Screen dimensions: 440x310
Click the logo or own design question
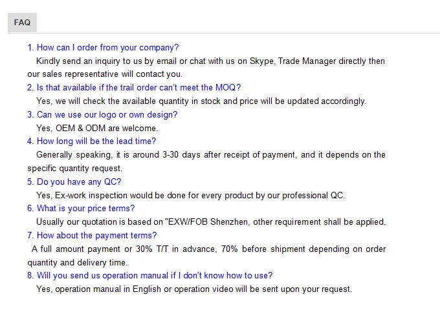point(102,114)
